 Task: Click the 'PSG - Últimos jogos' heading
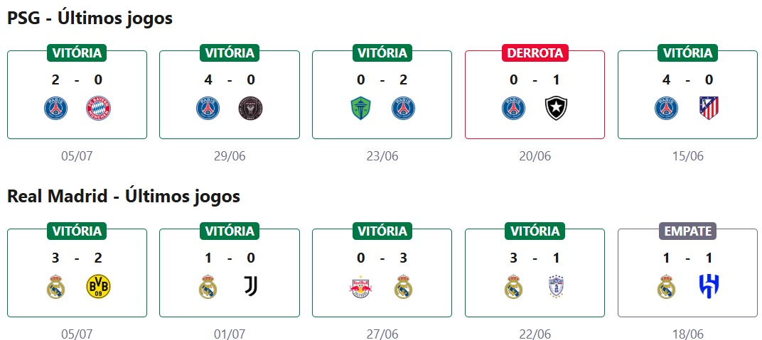click(x=90, y=18)
